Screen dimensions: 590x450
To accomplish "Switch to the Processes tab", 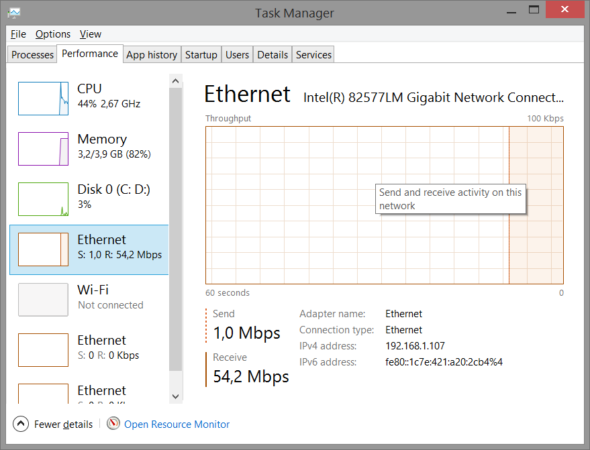I will pyautogui.click(x=32, y=55).
